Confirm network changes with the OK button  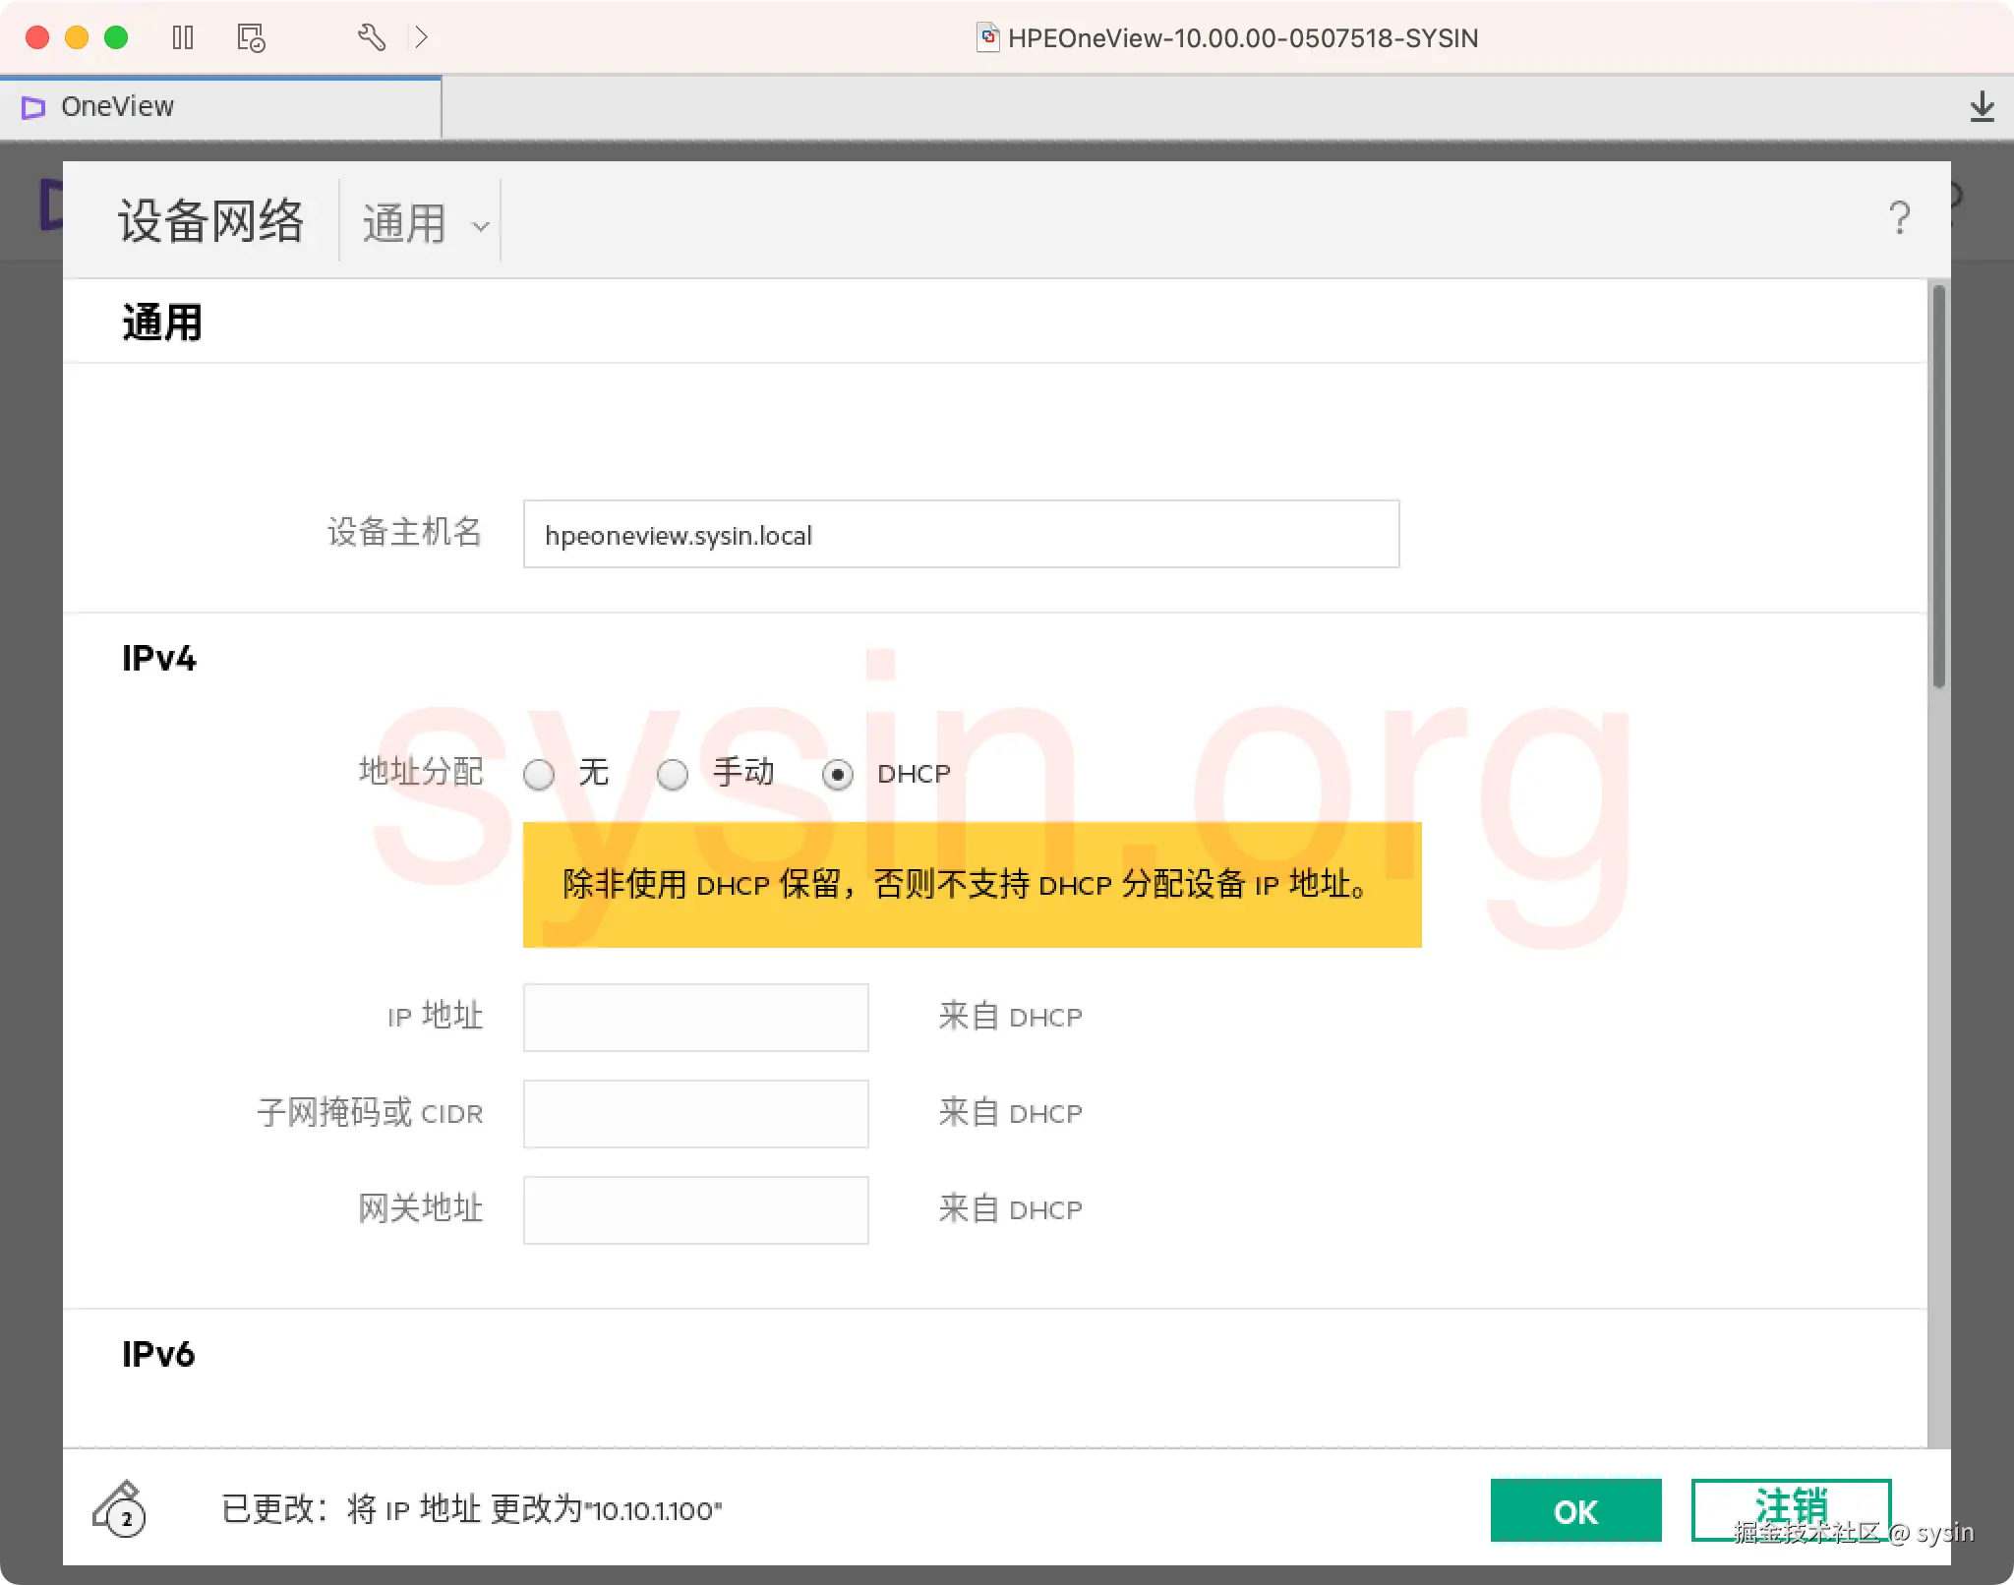click(1574, 1511)
